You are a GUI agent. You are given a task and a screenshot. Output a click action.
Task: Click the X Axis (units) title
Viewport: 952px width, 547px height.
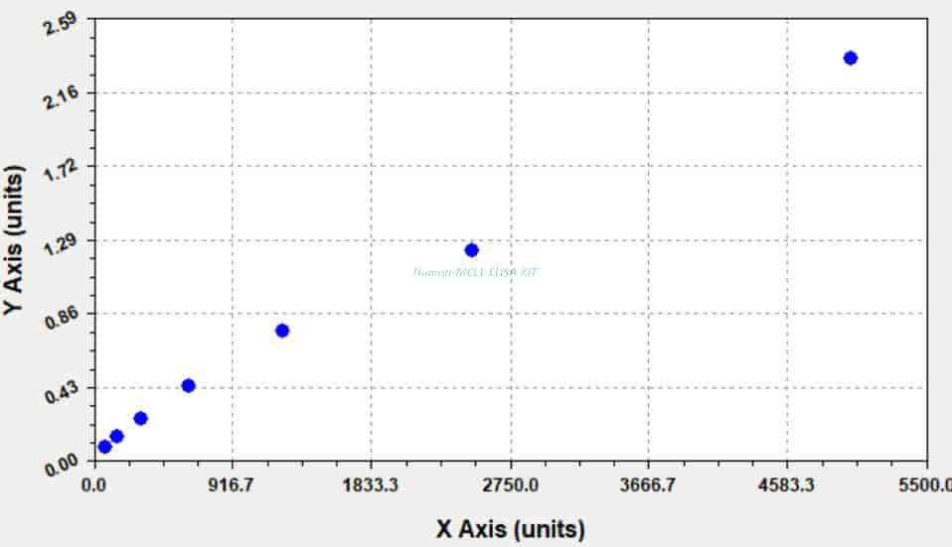click(x=511, y=529)
